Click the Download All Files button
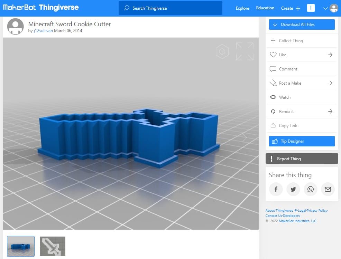Screen dimensions: 341x259 coord(301,24)
